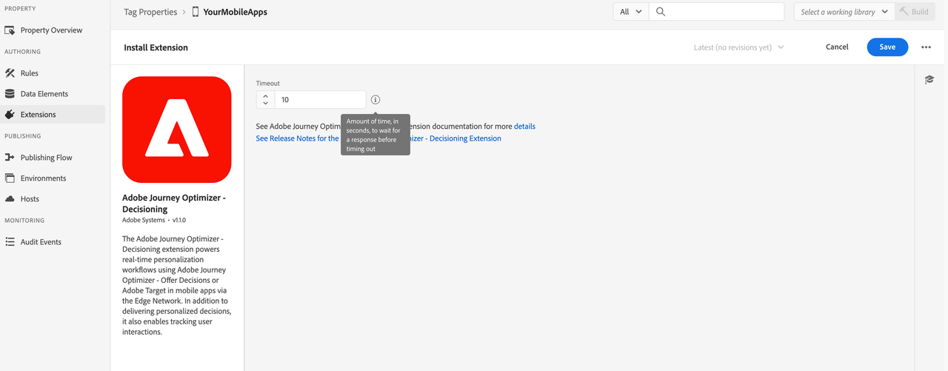Click the Timeout info icon
Screen dimensions: 948x371
[375, 99]
